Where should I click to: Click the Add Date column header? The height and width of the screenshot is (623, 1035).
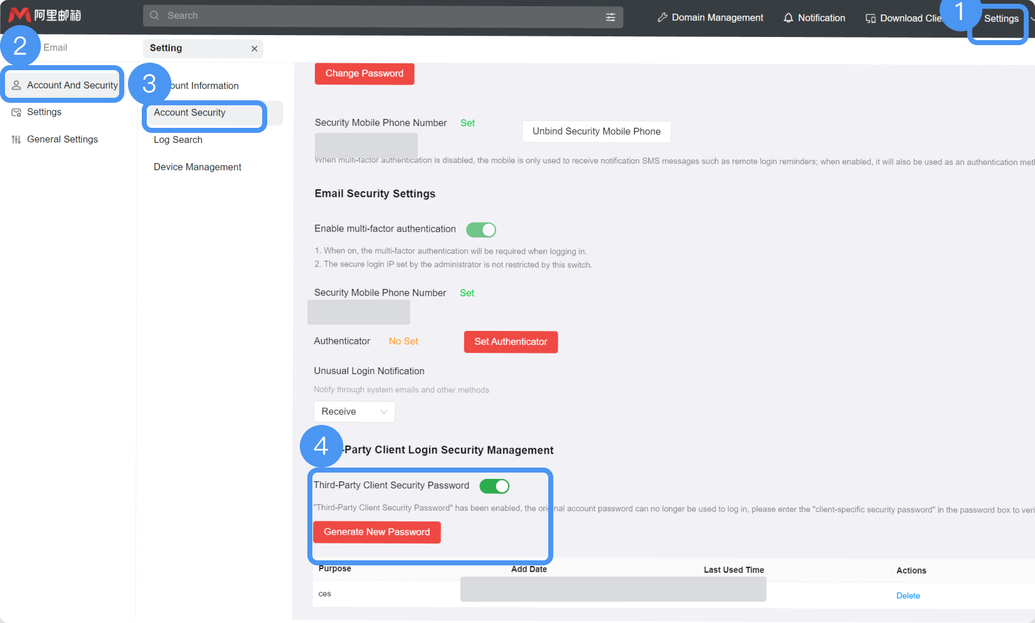pos(529,569)
